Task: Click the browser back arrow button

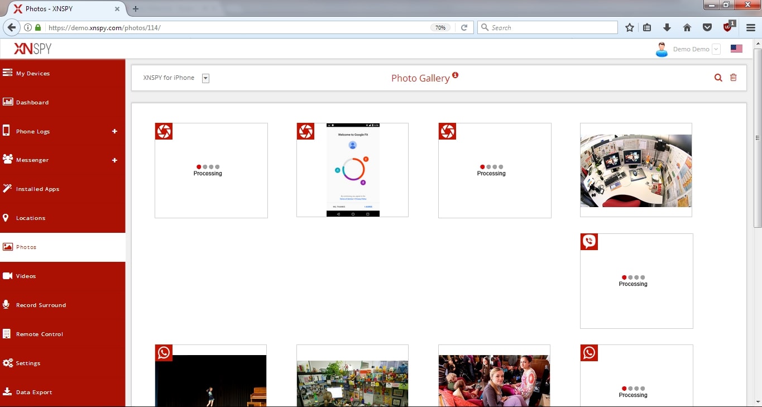Action: pyautogui.click(x=11, y=27)
